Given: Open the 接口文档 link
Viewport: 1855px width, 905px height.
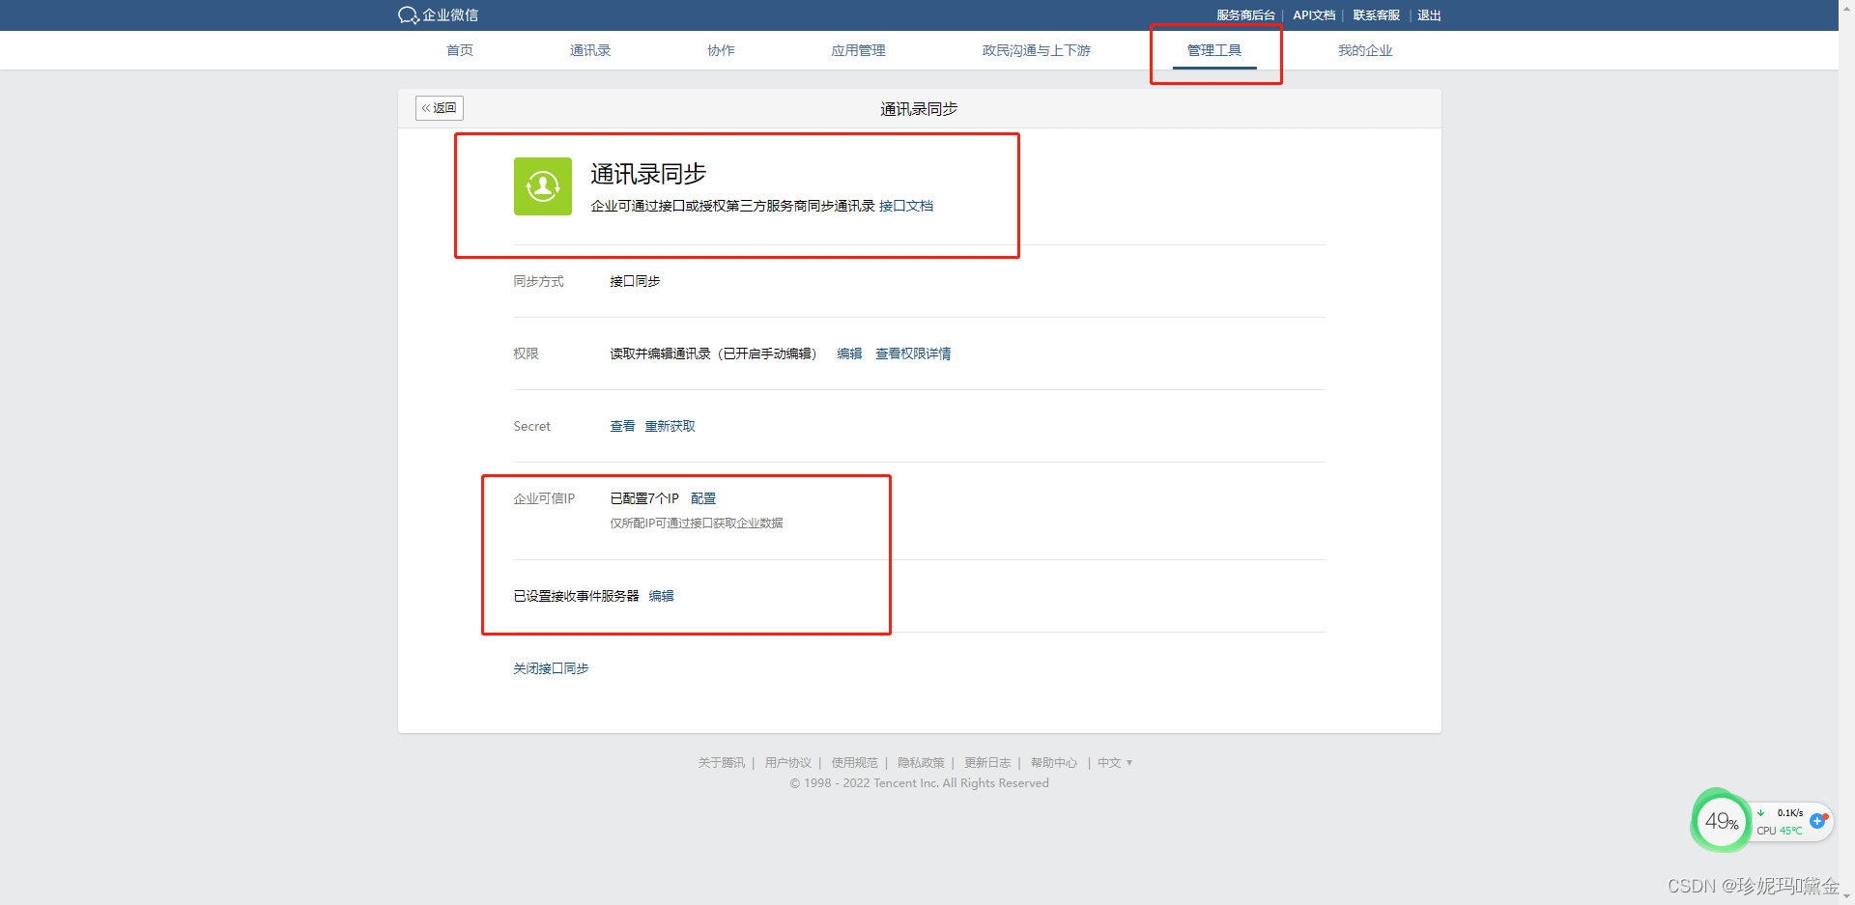Looking at the screenshot, I should (906, 206).
